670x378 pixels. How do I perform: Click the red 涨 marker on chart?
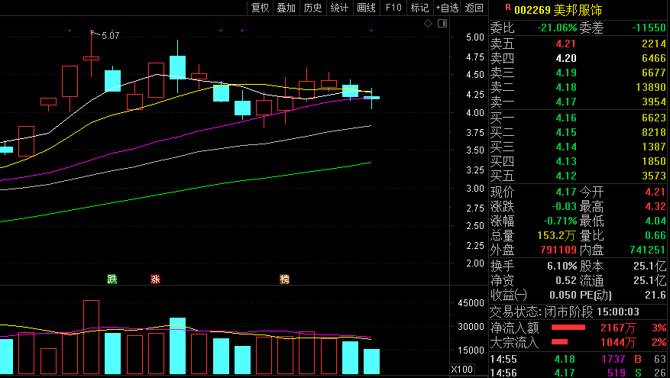[156, 279]
